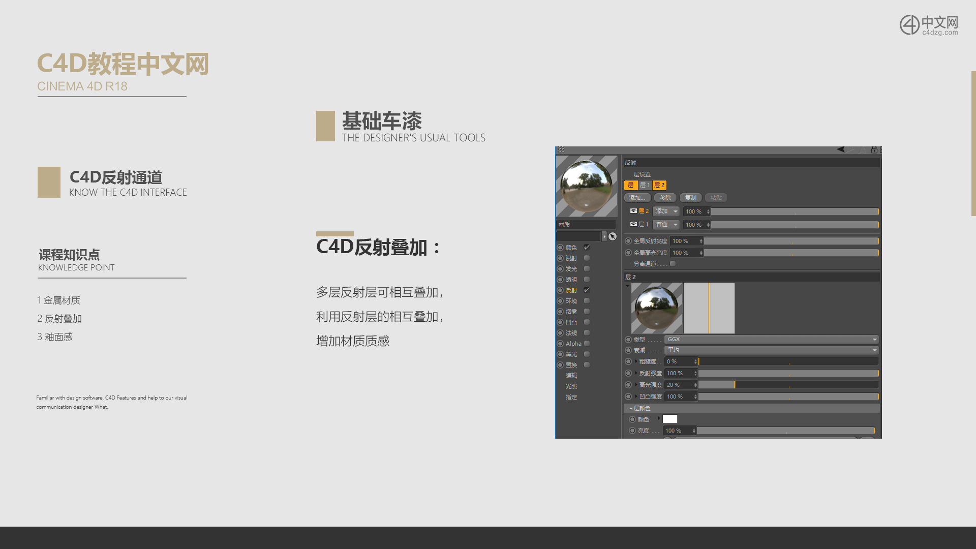Select the 光照 entry in channel list
976x549 pixels.
click(x=571, y=386)
